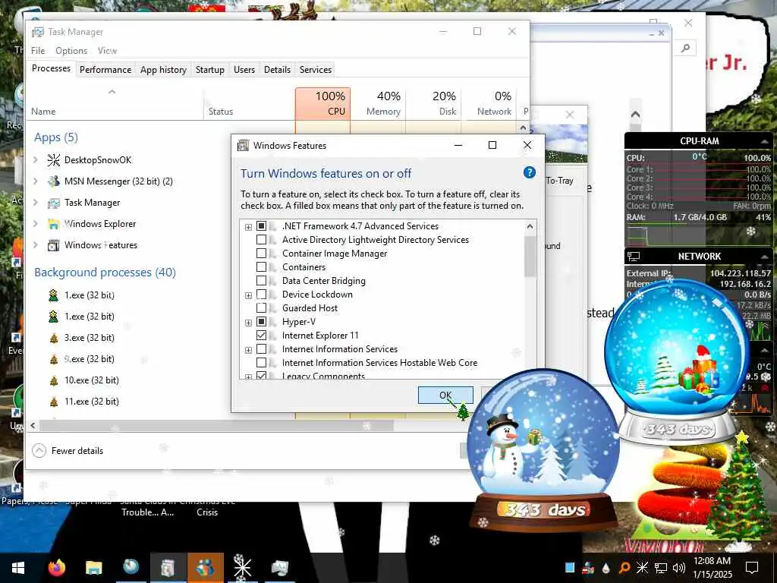
Task: Click the snowman snow globe widget
Action: pyautogui.click(x=543, y=449)
